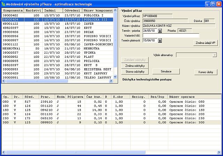Select component row 69820397 KRYT
Viewport: 223px width, 156px height.
pyautogui.click(x=57, y=28)
